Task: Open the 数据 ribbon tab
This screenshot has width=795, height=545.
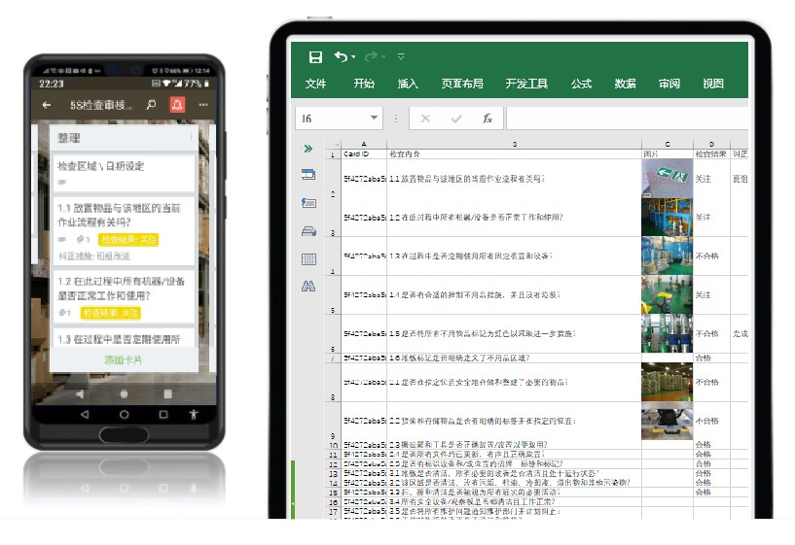Action: [x=625, y=85]
